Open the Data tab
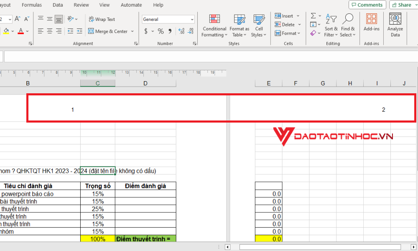 pyautogui.click(x=58, y=5)
